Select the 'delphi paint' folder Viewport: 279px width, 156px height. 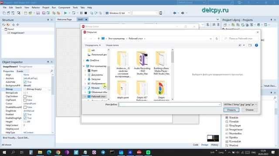pyautogui.click(x=123, y=90)
